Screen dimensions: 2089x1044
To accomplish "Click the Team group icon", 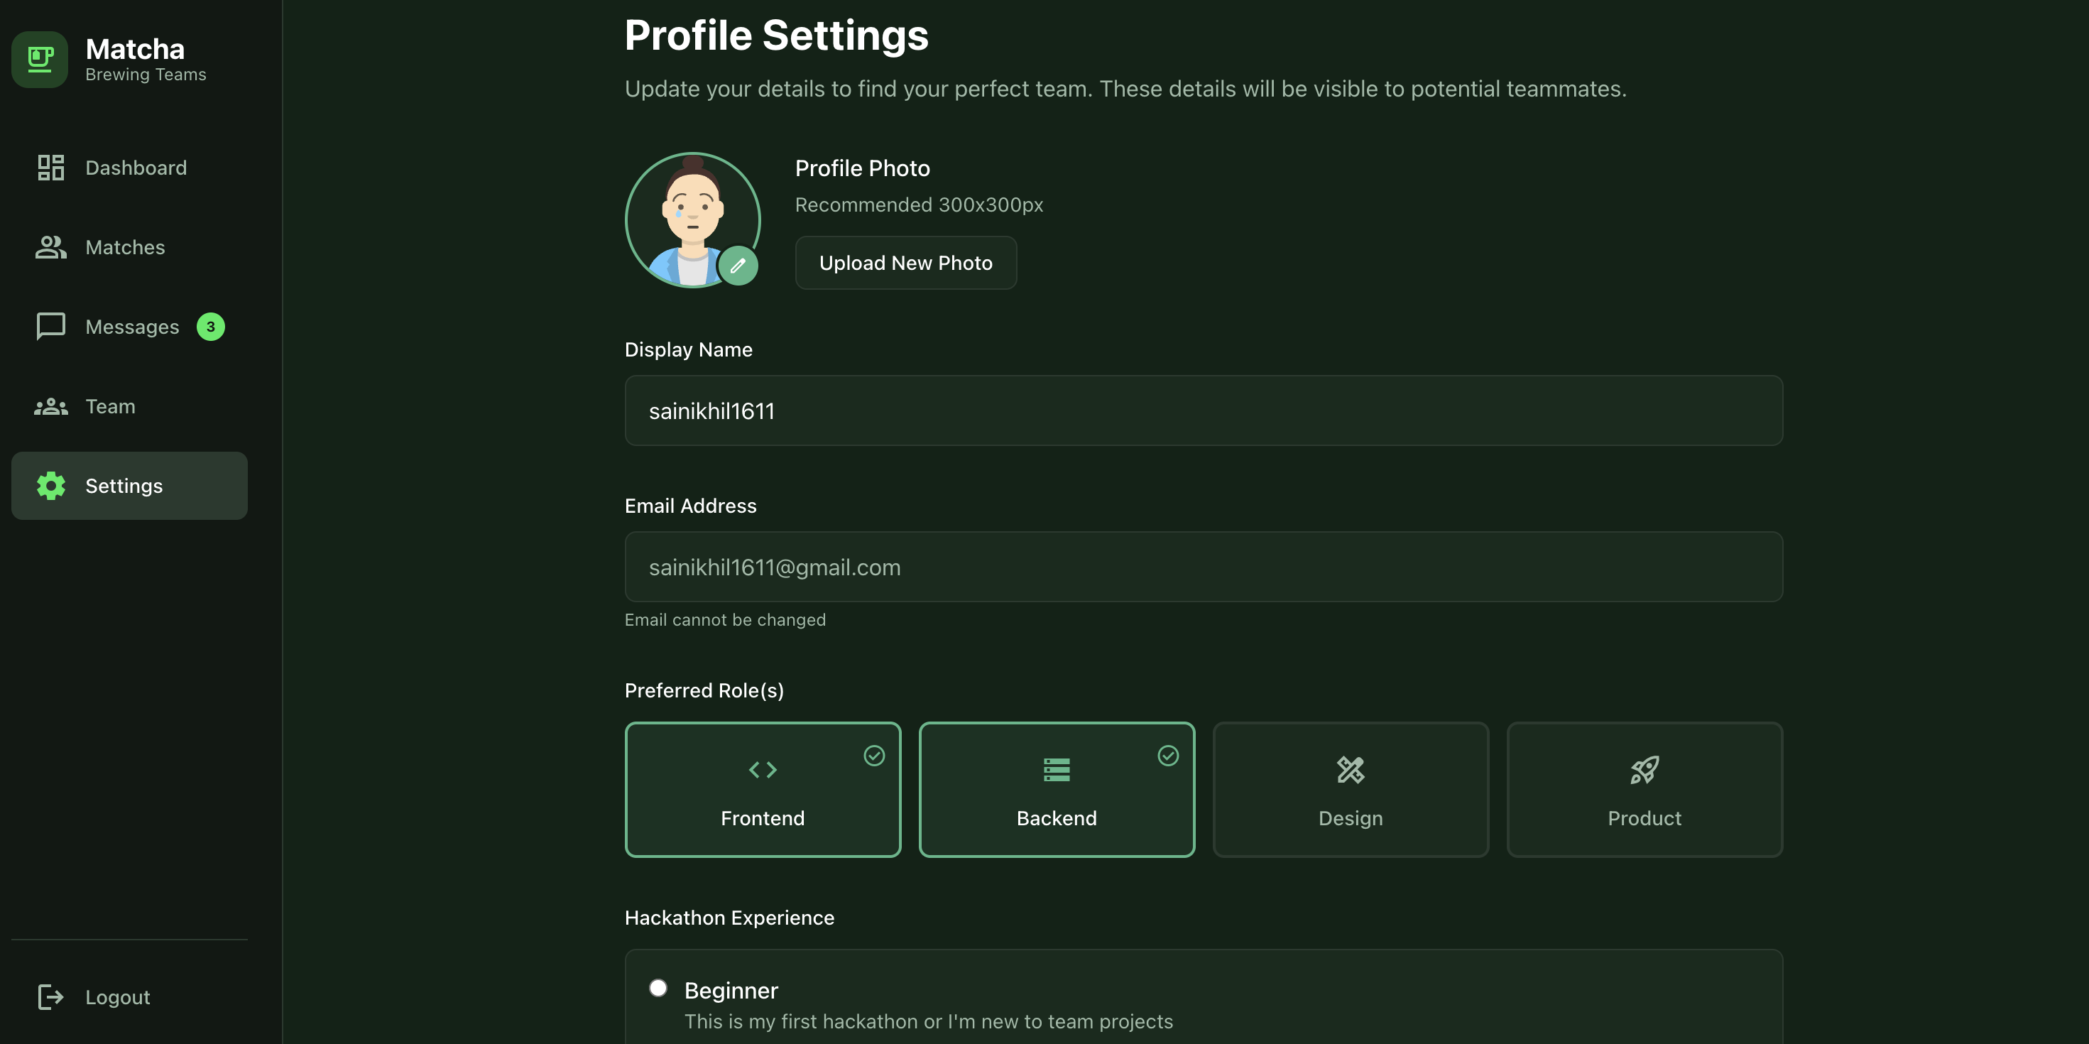I will click(50, 406).
